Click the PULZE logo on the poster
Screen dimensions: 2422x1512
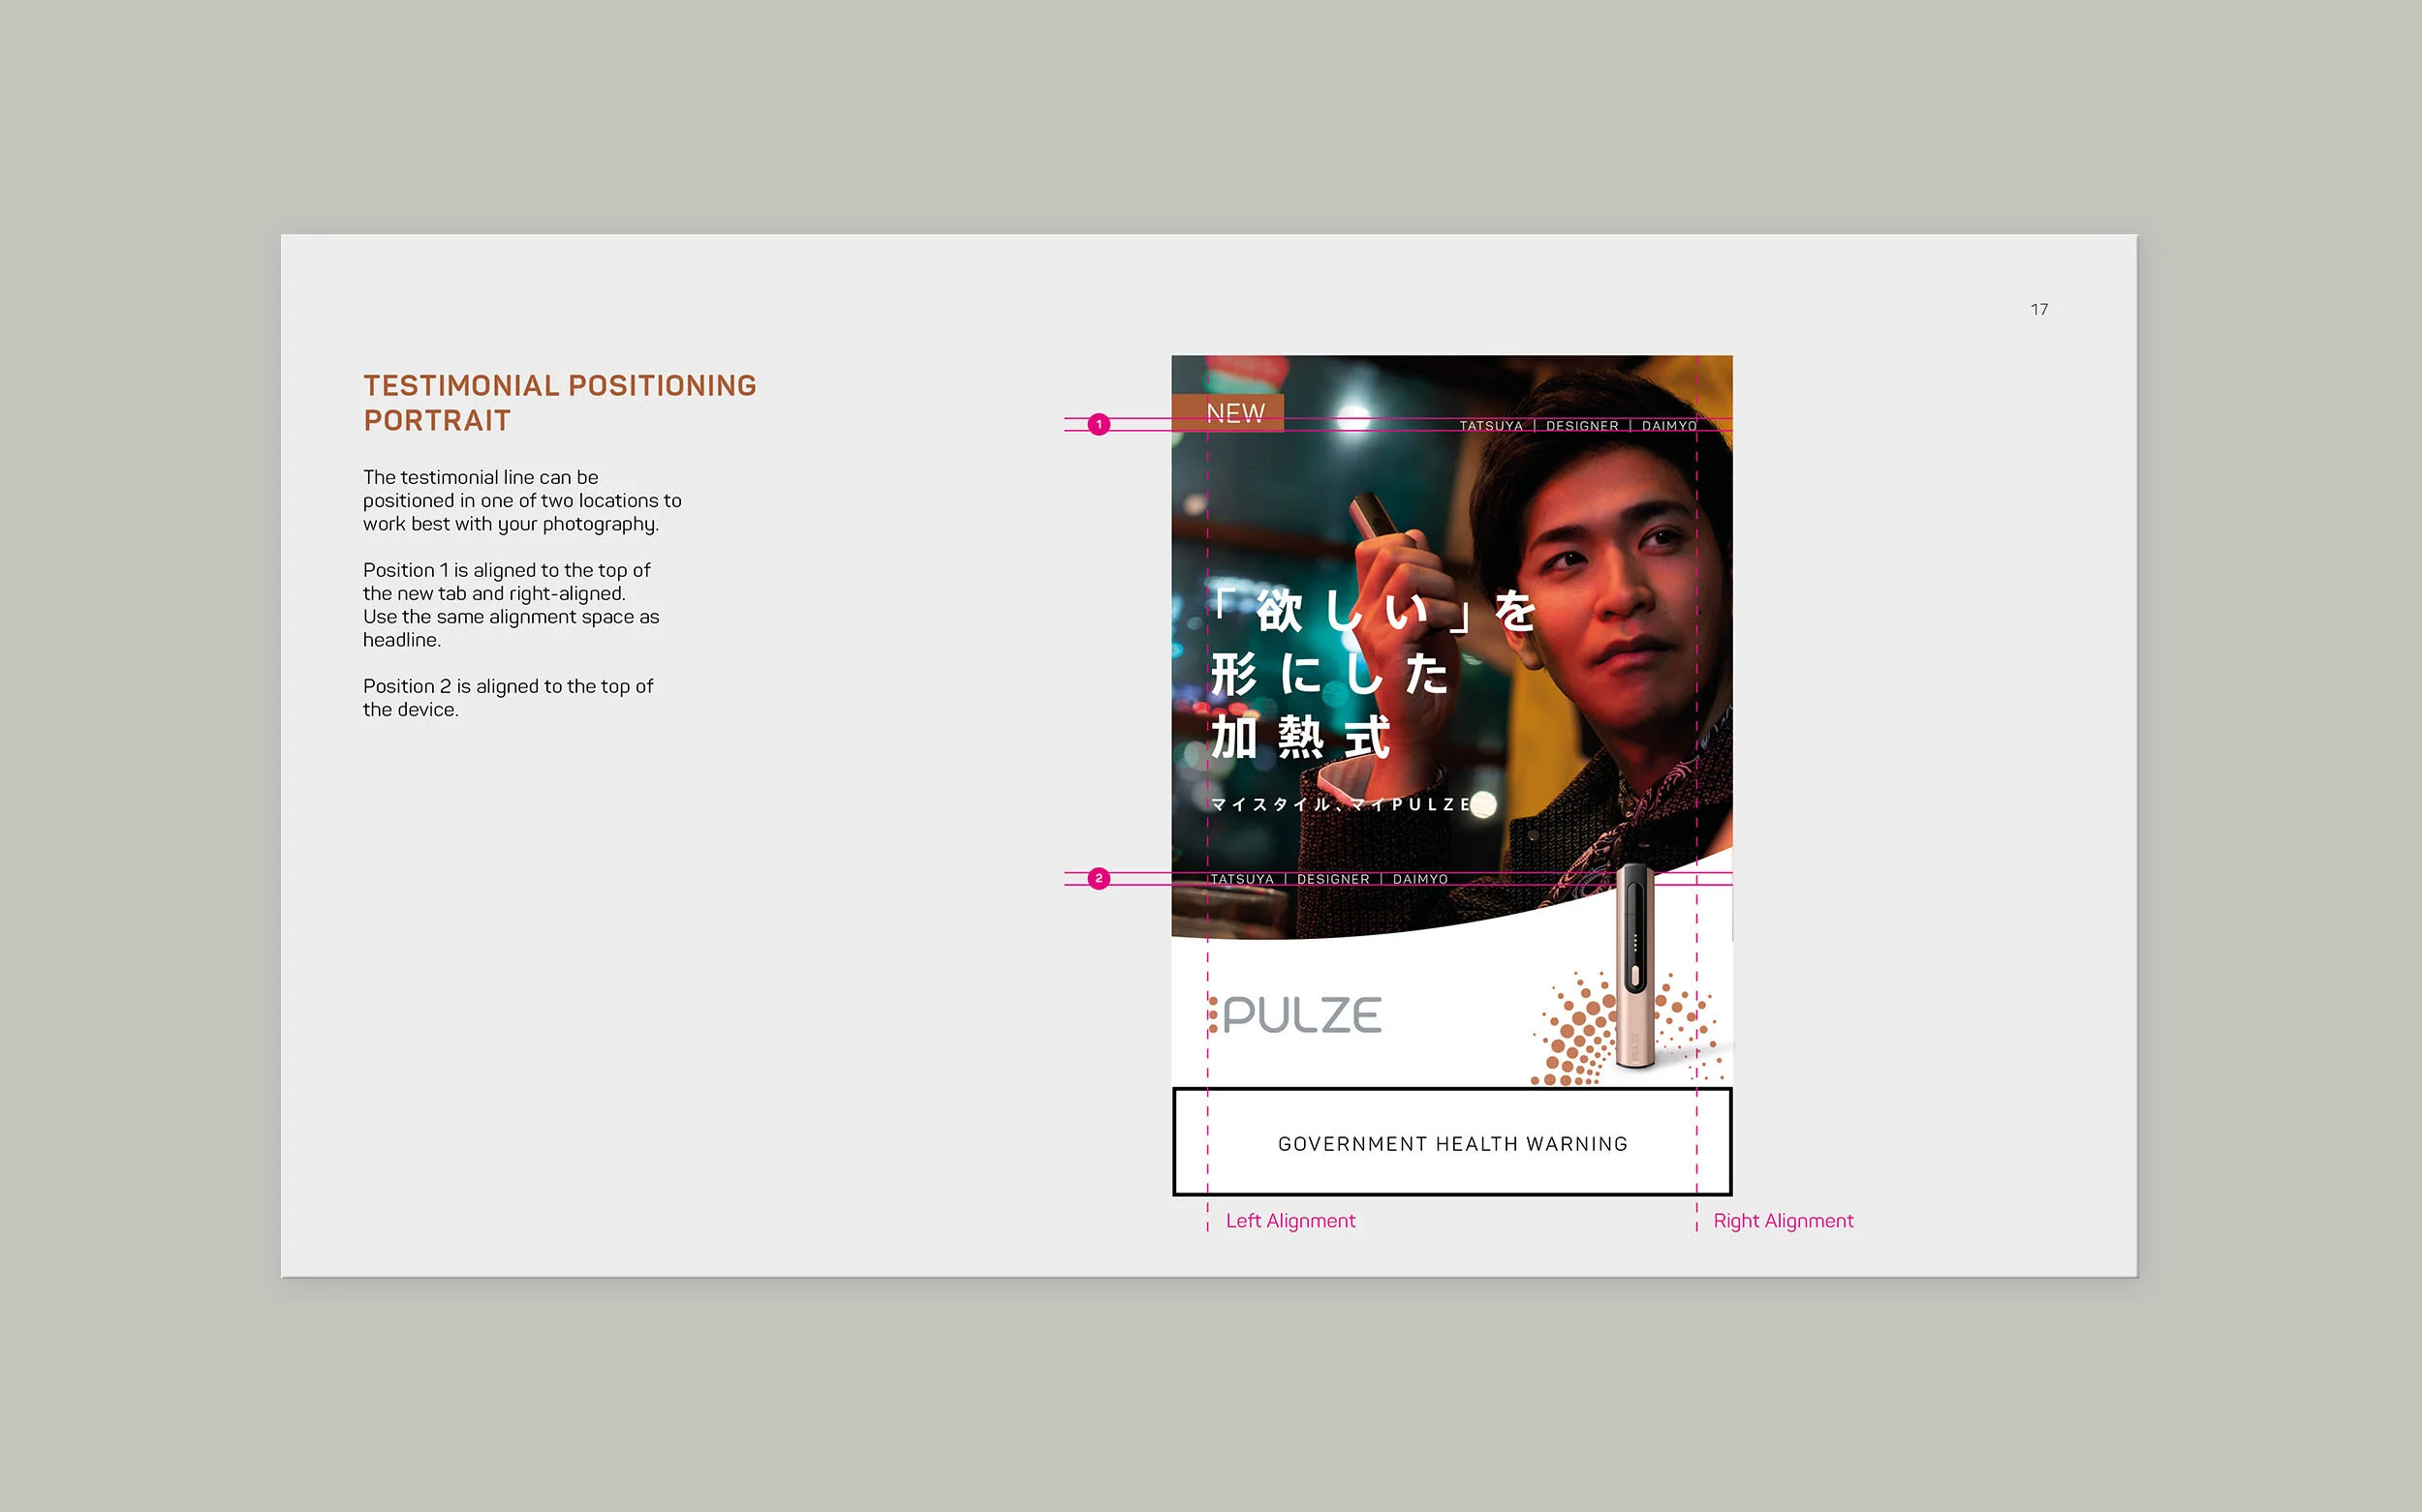(x=1295, y=1015)
